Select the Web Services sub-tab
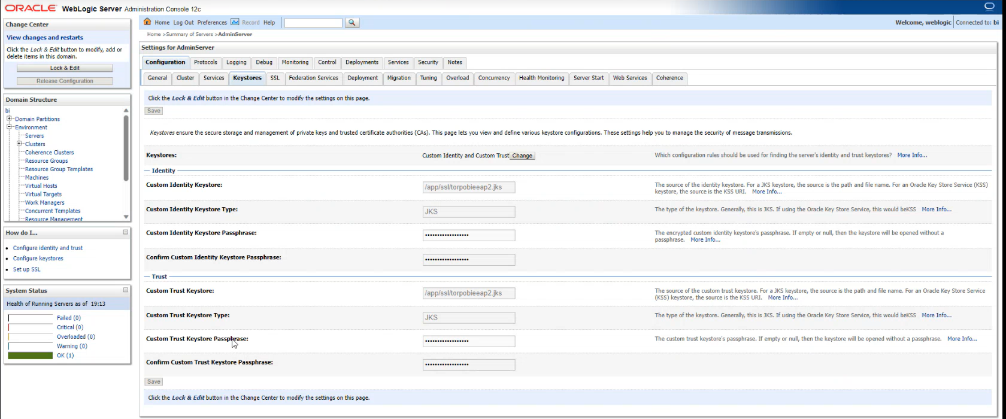Image resolution: width=1006 pixels, height=419 pixels. [630, 78]
